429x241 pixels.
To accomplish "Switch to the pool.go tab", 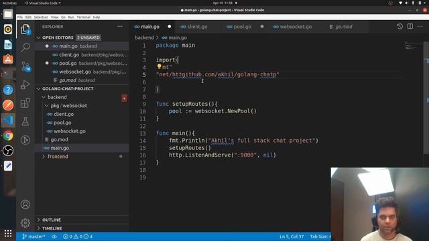I will pyautogui.click(x=243, y=27).
